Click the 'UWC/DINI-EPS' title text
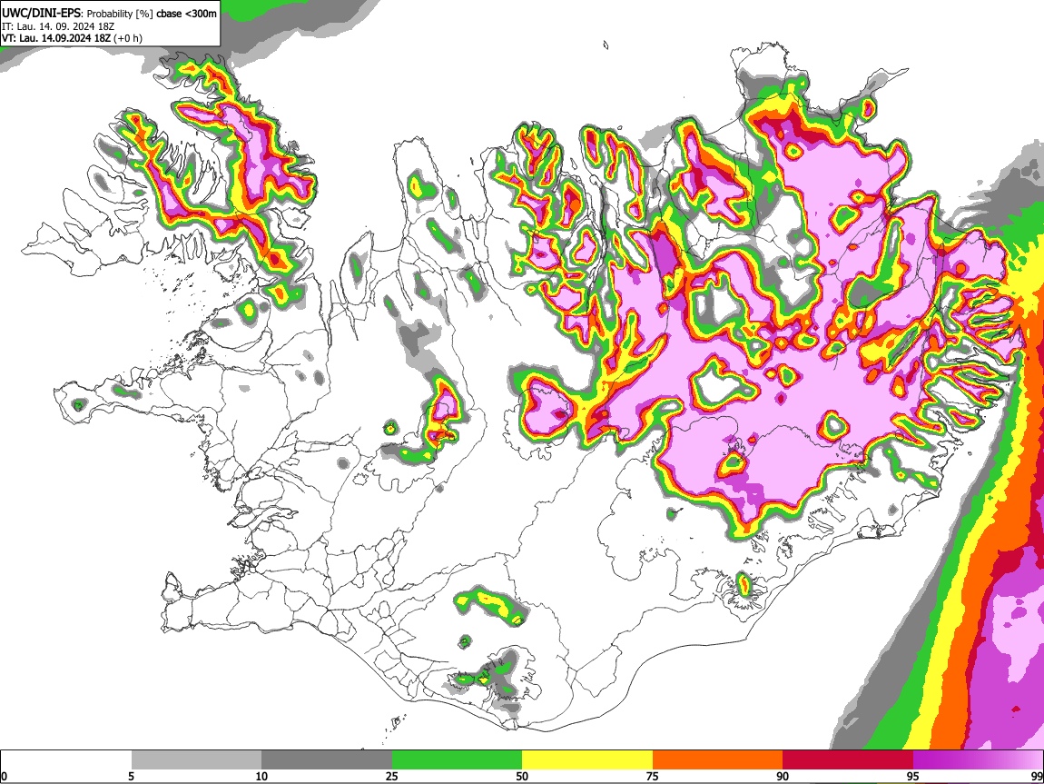 (41, 14)
